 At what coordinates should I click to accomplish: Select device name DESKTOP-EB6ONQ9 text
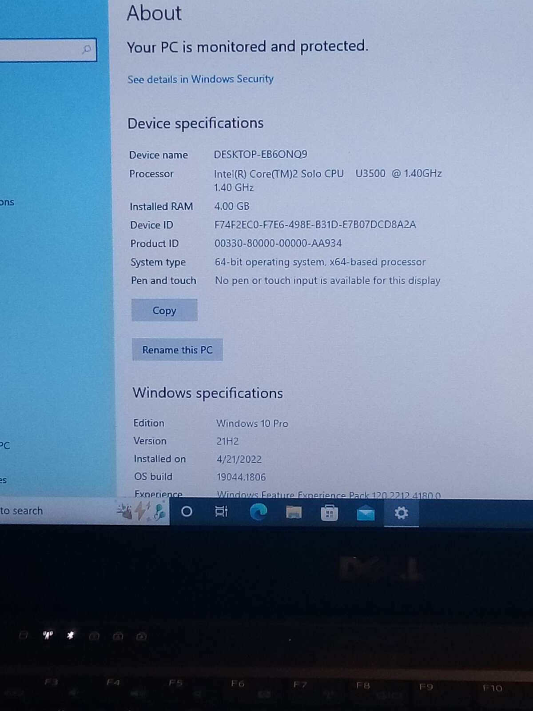click(260, 154)
